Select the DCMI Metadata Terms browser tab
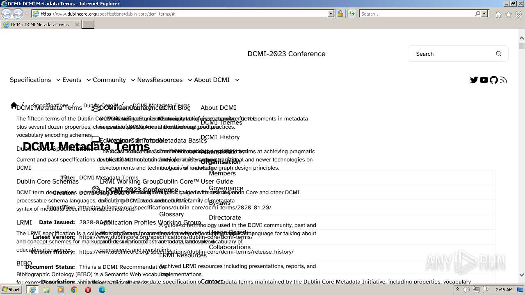Viewport: 525px width, 295px height. coord(40,25)
